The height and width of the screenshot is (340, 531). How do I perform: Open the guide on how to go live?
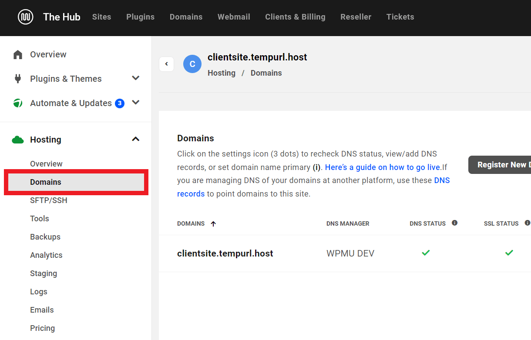383,167
